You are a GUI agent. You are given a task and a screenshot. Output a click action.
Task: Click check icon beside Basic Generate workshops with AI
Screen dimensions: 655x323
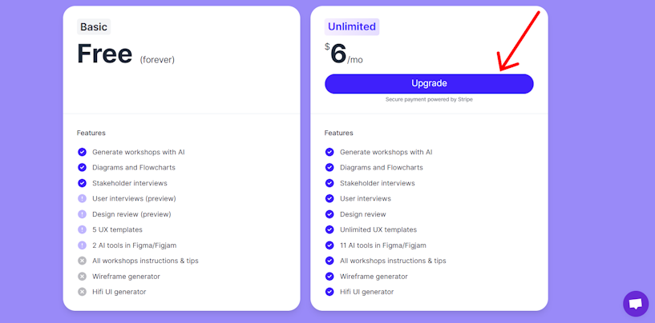(x=82, y=152)
